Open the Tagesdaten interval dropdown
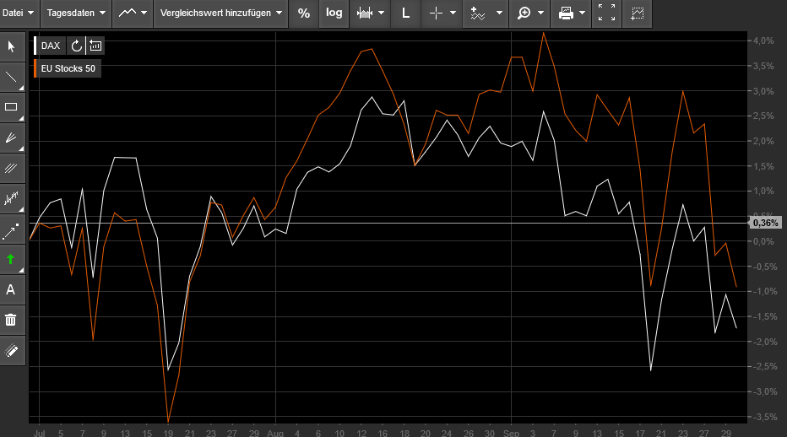The image size is (787, 437). pos(76,13)
